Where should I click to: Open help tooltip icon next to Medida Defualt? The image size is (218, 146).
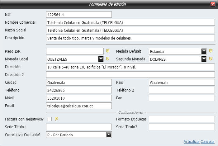pos(211,51)
